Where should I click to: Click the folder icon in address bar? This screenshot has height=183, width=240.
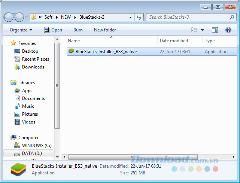tap(33, 17)
